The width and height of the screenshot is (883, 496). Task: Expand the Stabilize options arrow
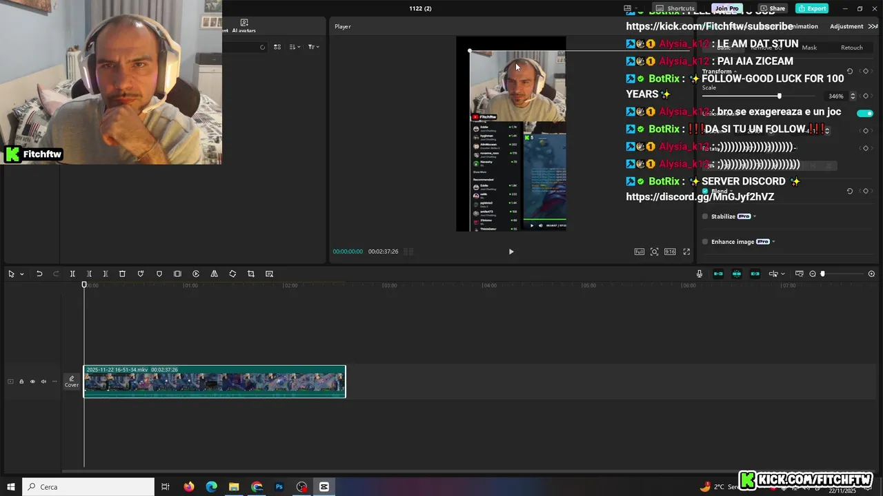[x=755, y=216]
